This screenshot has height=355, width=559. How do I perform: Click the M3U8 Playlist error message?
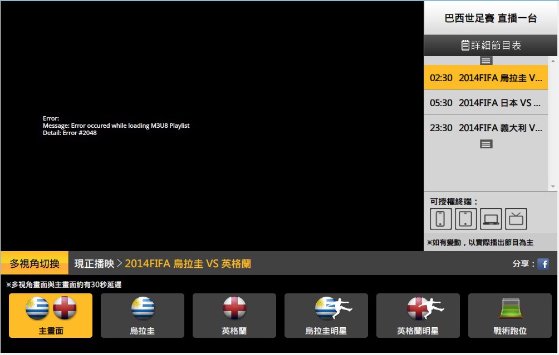[116, 126]
